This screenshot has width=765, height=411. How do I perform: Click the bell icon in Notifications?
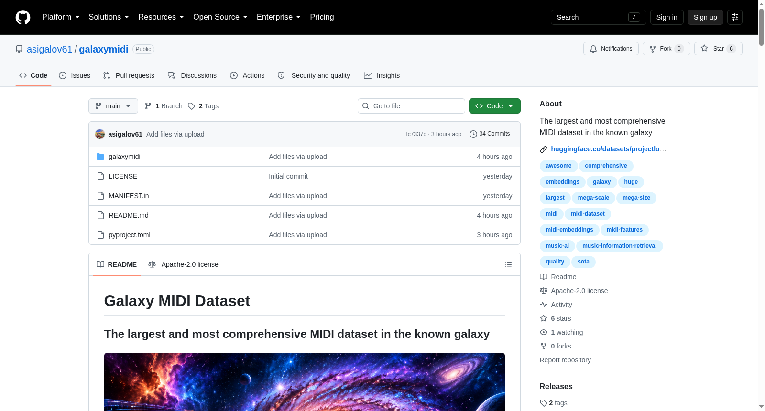[593, 49]
